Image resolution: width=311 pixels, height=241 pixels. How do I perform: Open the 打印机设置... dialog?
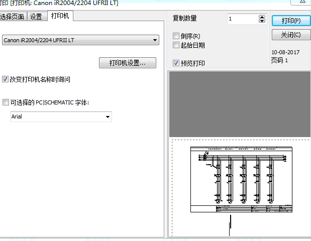pos(128,63)
